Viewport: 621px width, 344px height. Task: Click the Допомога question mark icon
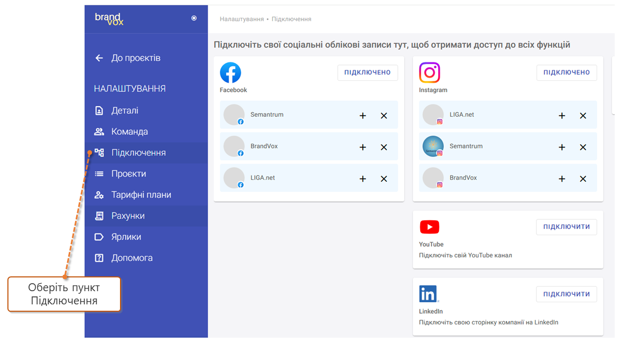point(99,258)
